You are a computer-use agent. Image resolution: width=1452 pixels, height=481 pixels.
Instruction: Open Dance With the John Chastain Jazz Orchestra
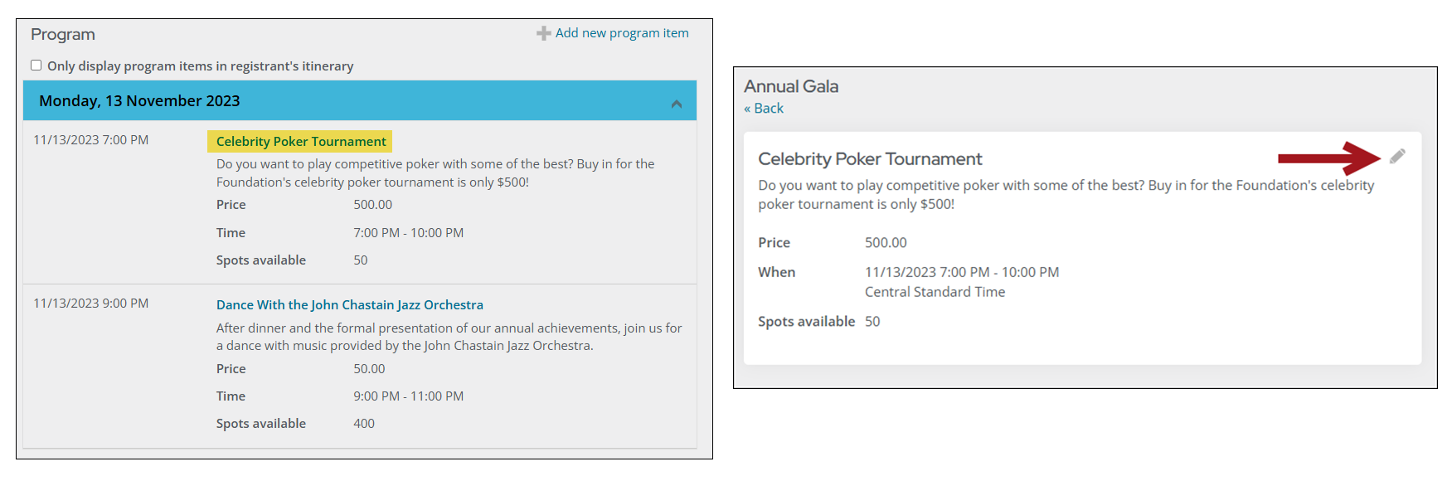(350, 305)
